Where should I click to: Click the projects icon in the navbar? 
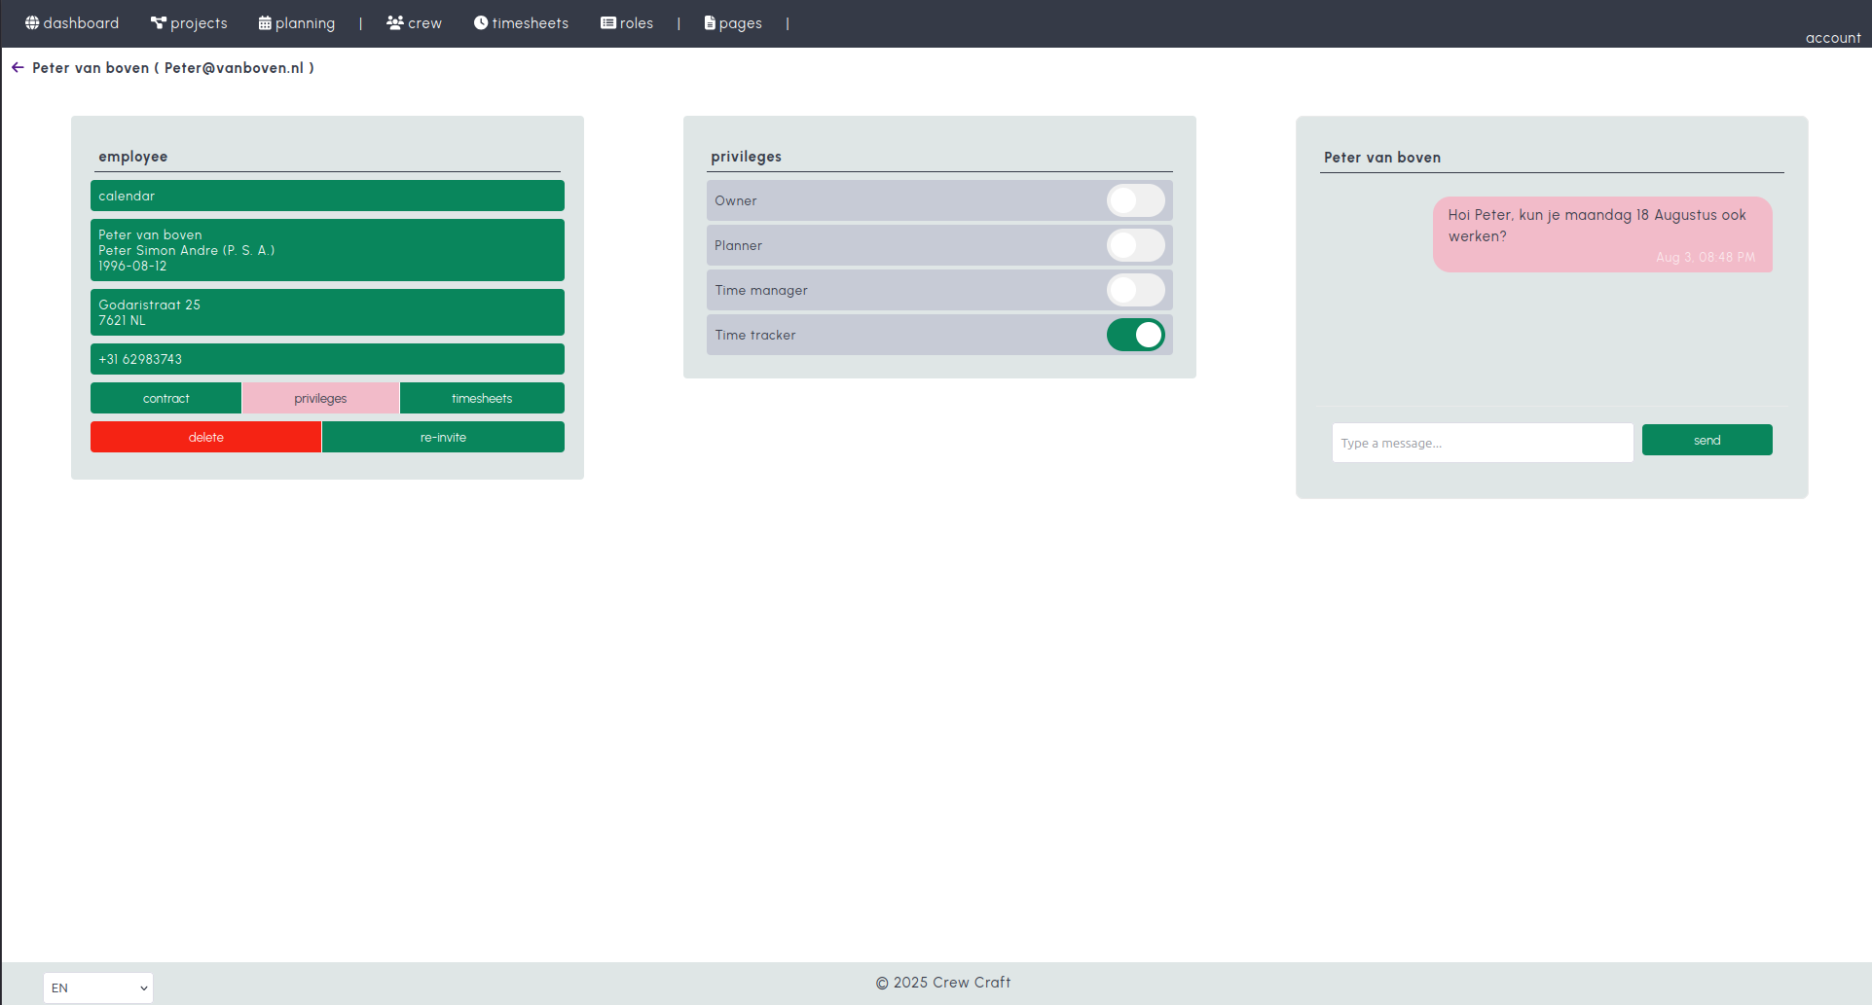157,22
